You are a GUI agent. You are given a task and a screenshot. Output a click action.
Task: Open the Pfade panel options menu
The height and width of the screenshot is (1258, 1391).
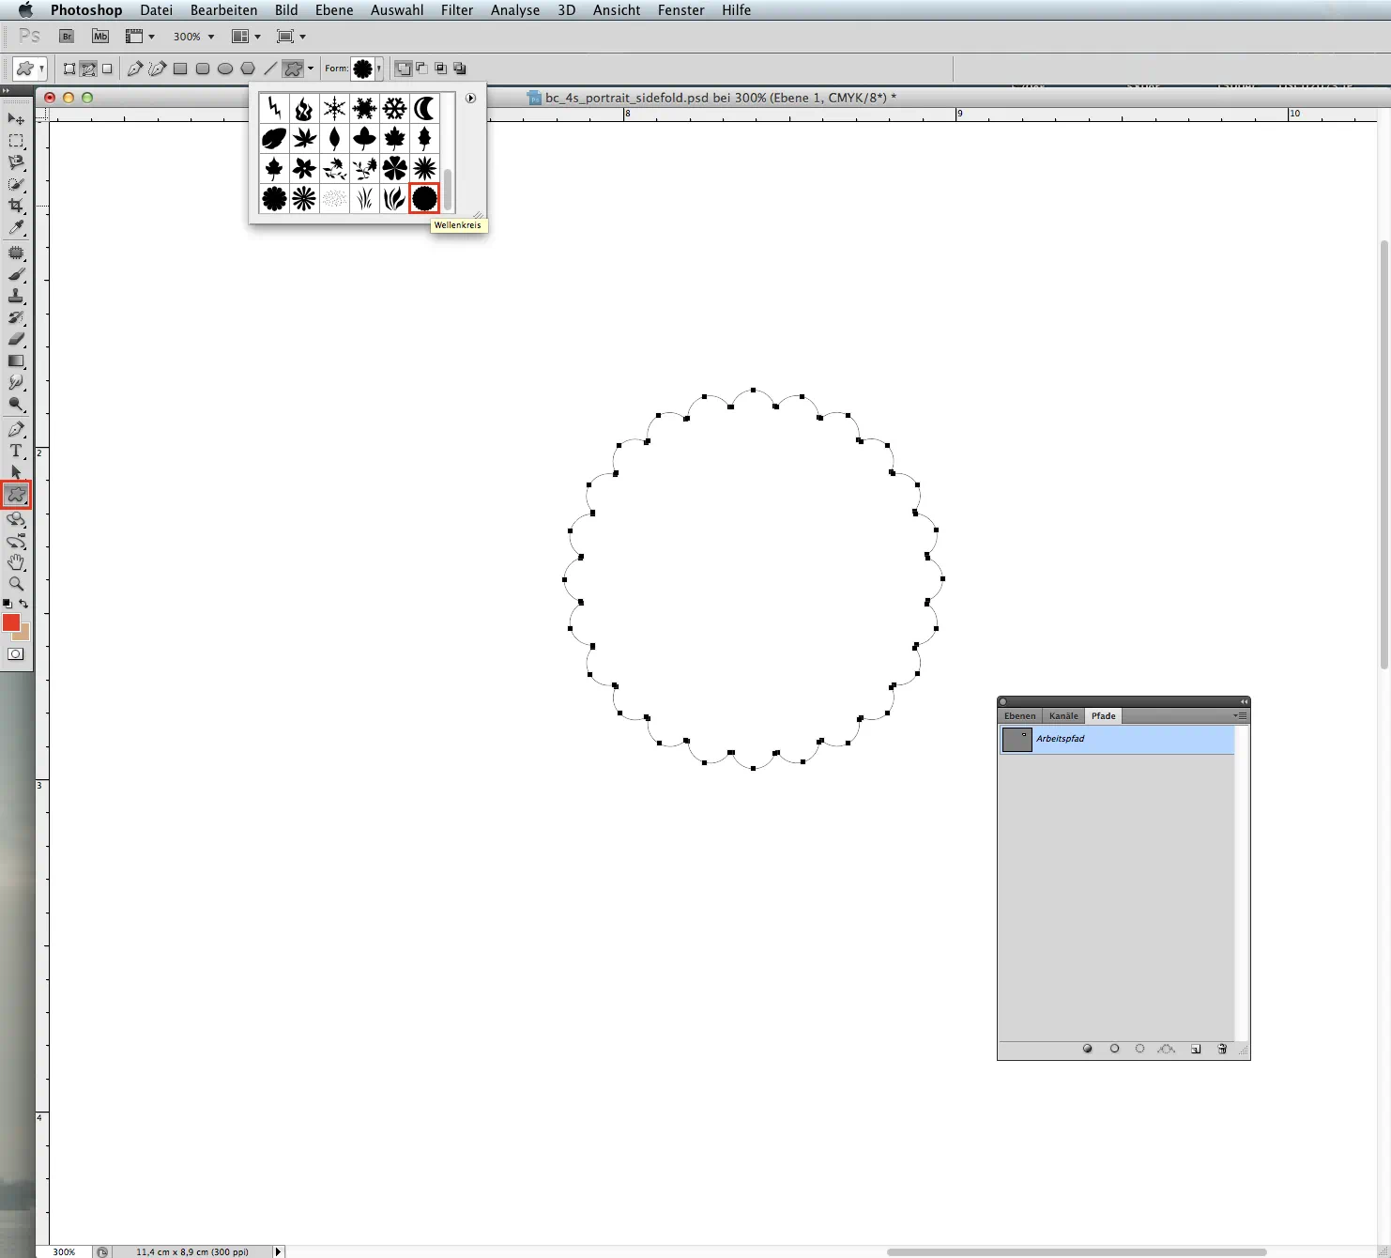pyautogui.click(x=1240, y=715)
